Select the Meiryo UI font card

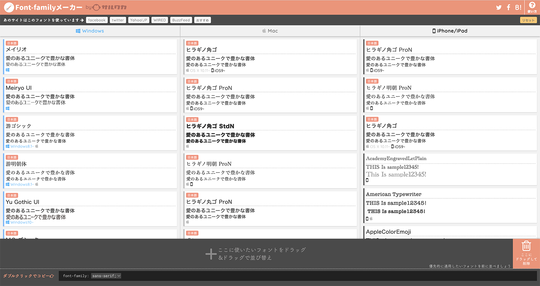tap(90, 95)
